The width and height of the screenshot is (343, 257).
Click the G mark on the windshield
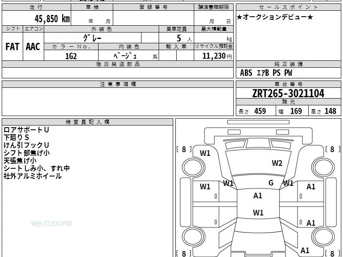point(271,183)
